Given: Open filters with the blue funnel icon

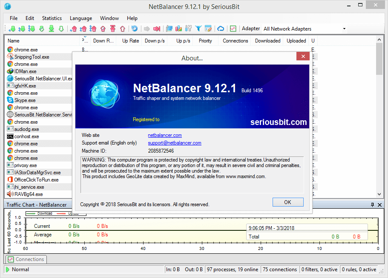Looking at the screenshot, I should [x=198, y=29].
